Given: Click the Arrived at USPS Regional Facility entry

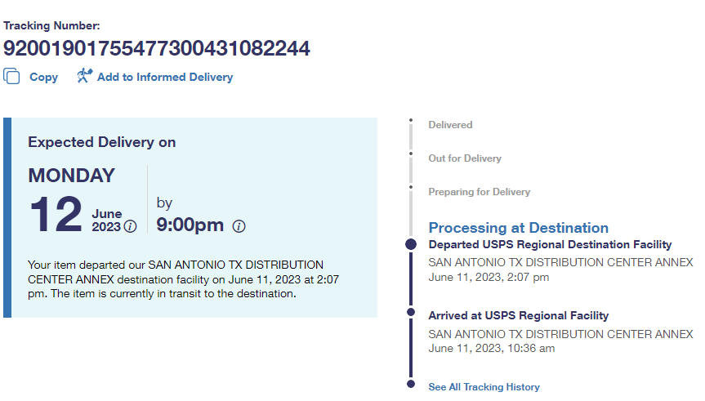Looking at the screenshot, I should (518, 315).
